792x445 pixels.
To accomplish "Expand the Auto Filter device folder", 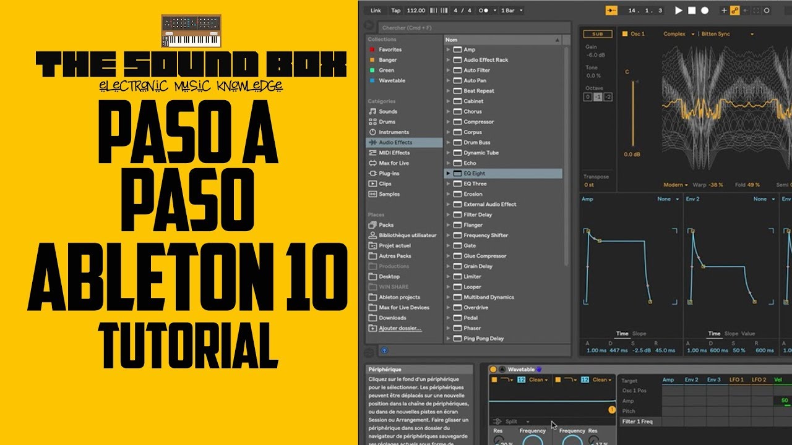I will (449, 70).
